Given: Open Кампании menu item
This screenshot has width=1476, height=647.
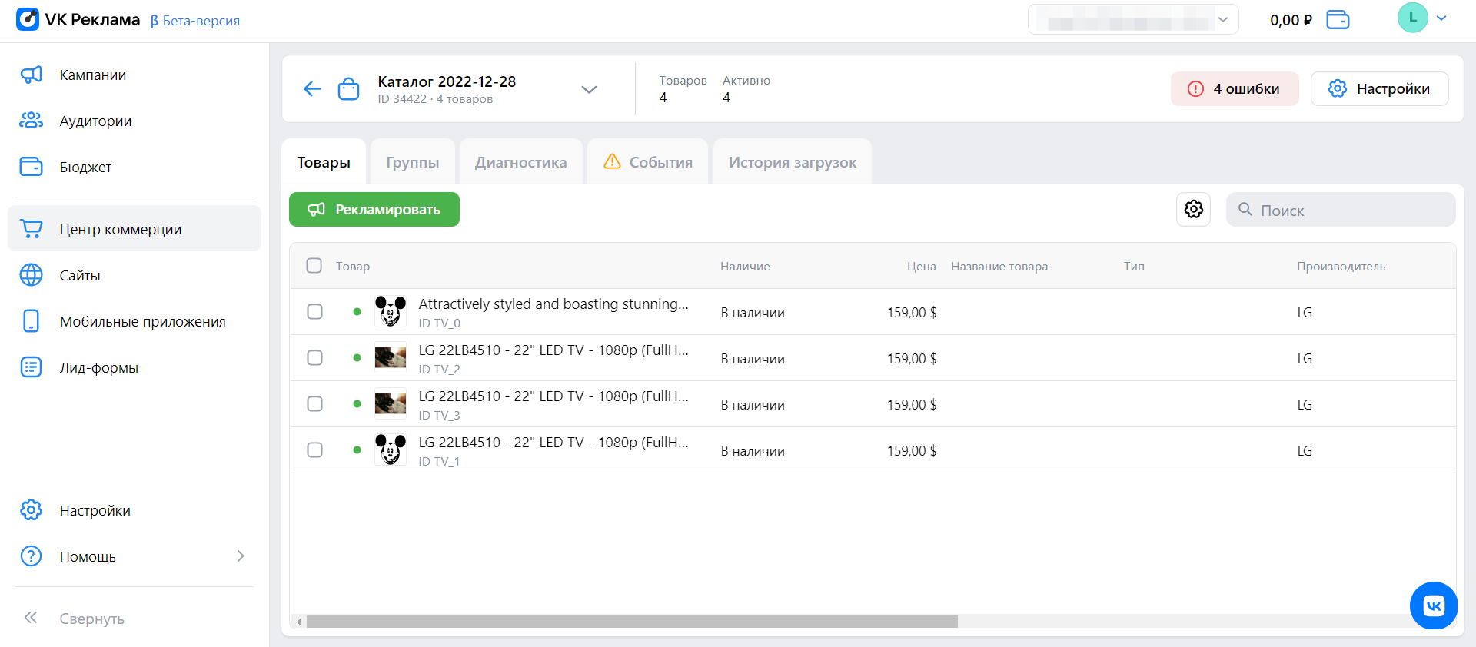Looking at the screenshot, I should tap(135, 75).
